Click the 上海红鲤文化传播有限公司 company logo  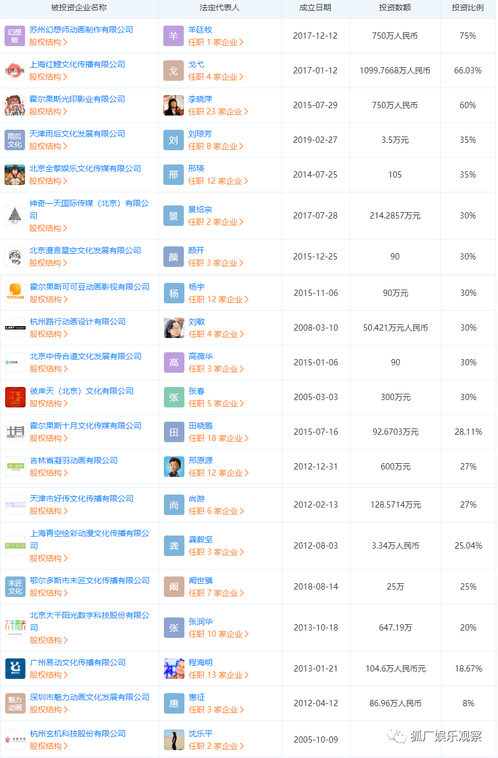point(15,71)
